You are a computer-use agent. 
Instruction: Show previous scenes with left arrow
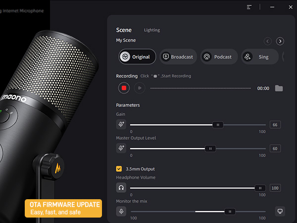[x=268, y=41]
